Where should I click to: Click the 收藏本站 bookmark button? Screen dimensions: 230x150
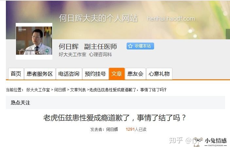pyautogui.click(x=140, y=46)
